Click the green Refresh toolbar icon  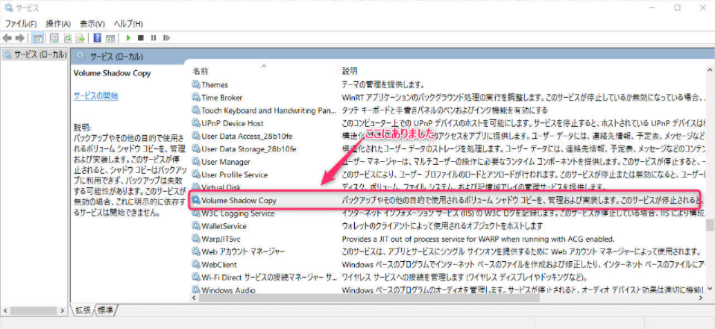click(x=68, y=38)
